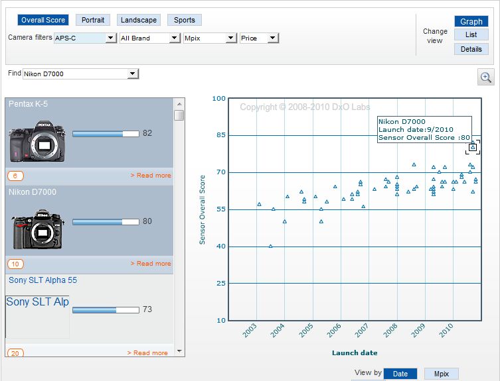Open Read more link for Sony SLT Alpha 55
Screen dimensions: 500x381
coord(147,353)
